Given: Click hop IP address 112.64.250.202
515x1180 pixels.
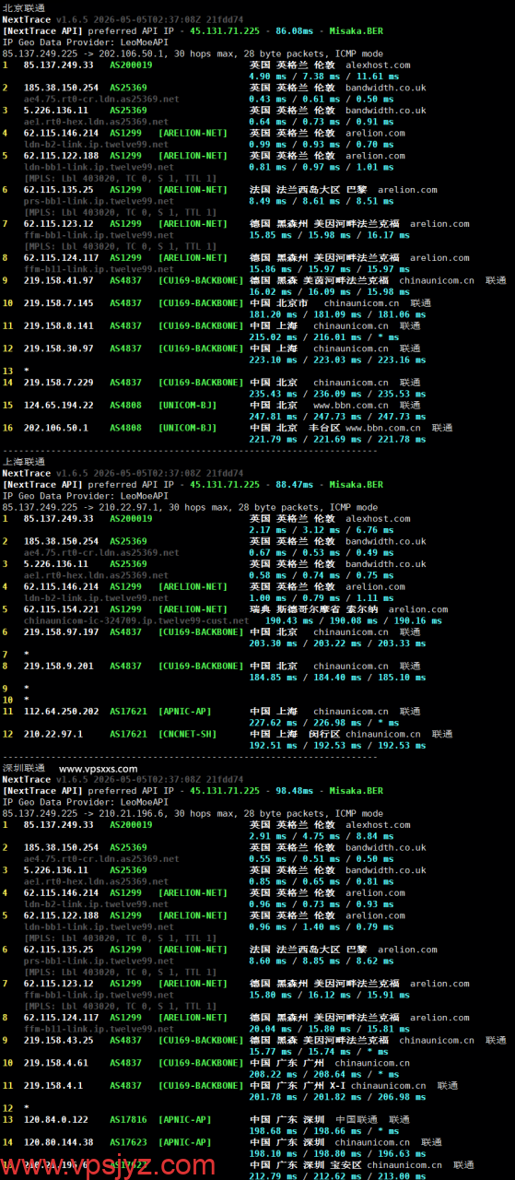Looking at the screenshot, I should 61,712.
